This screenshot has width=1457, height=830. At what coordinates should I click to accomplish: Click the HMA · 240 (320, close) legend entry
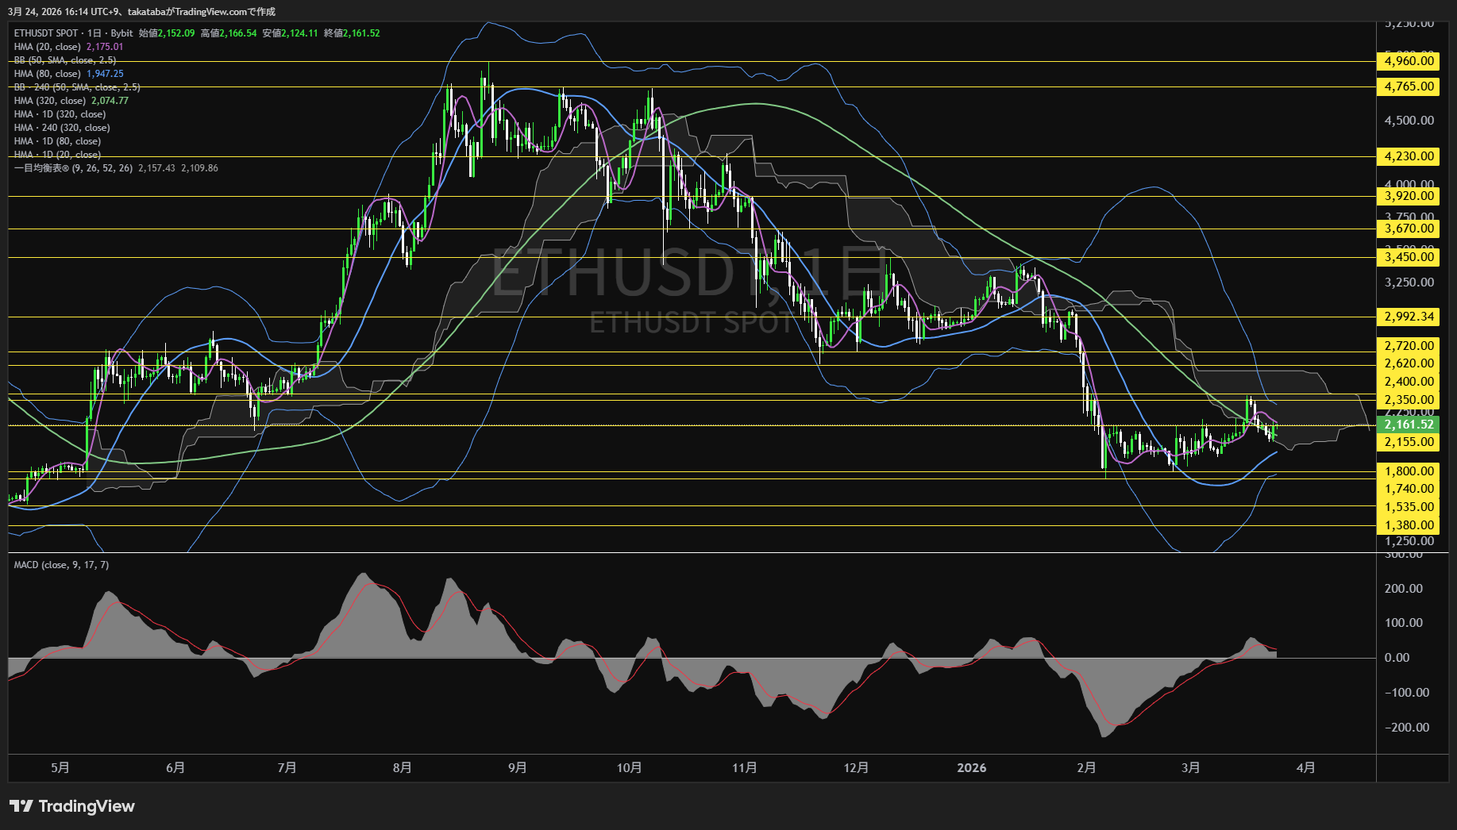[x=62, y=128]
